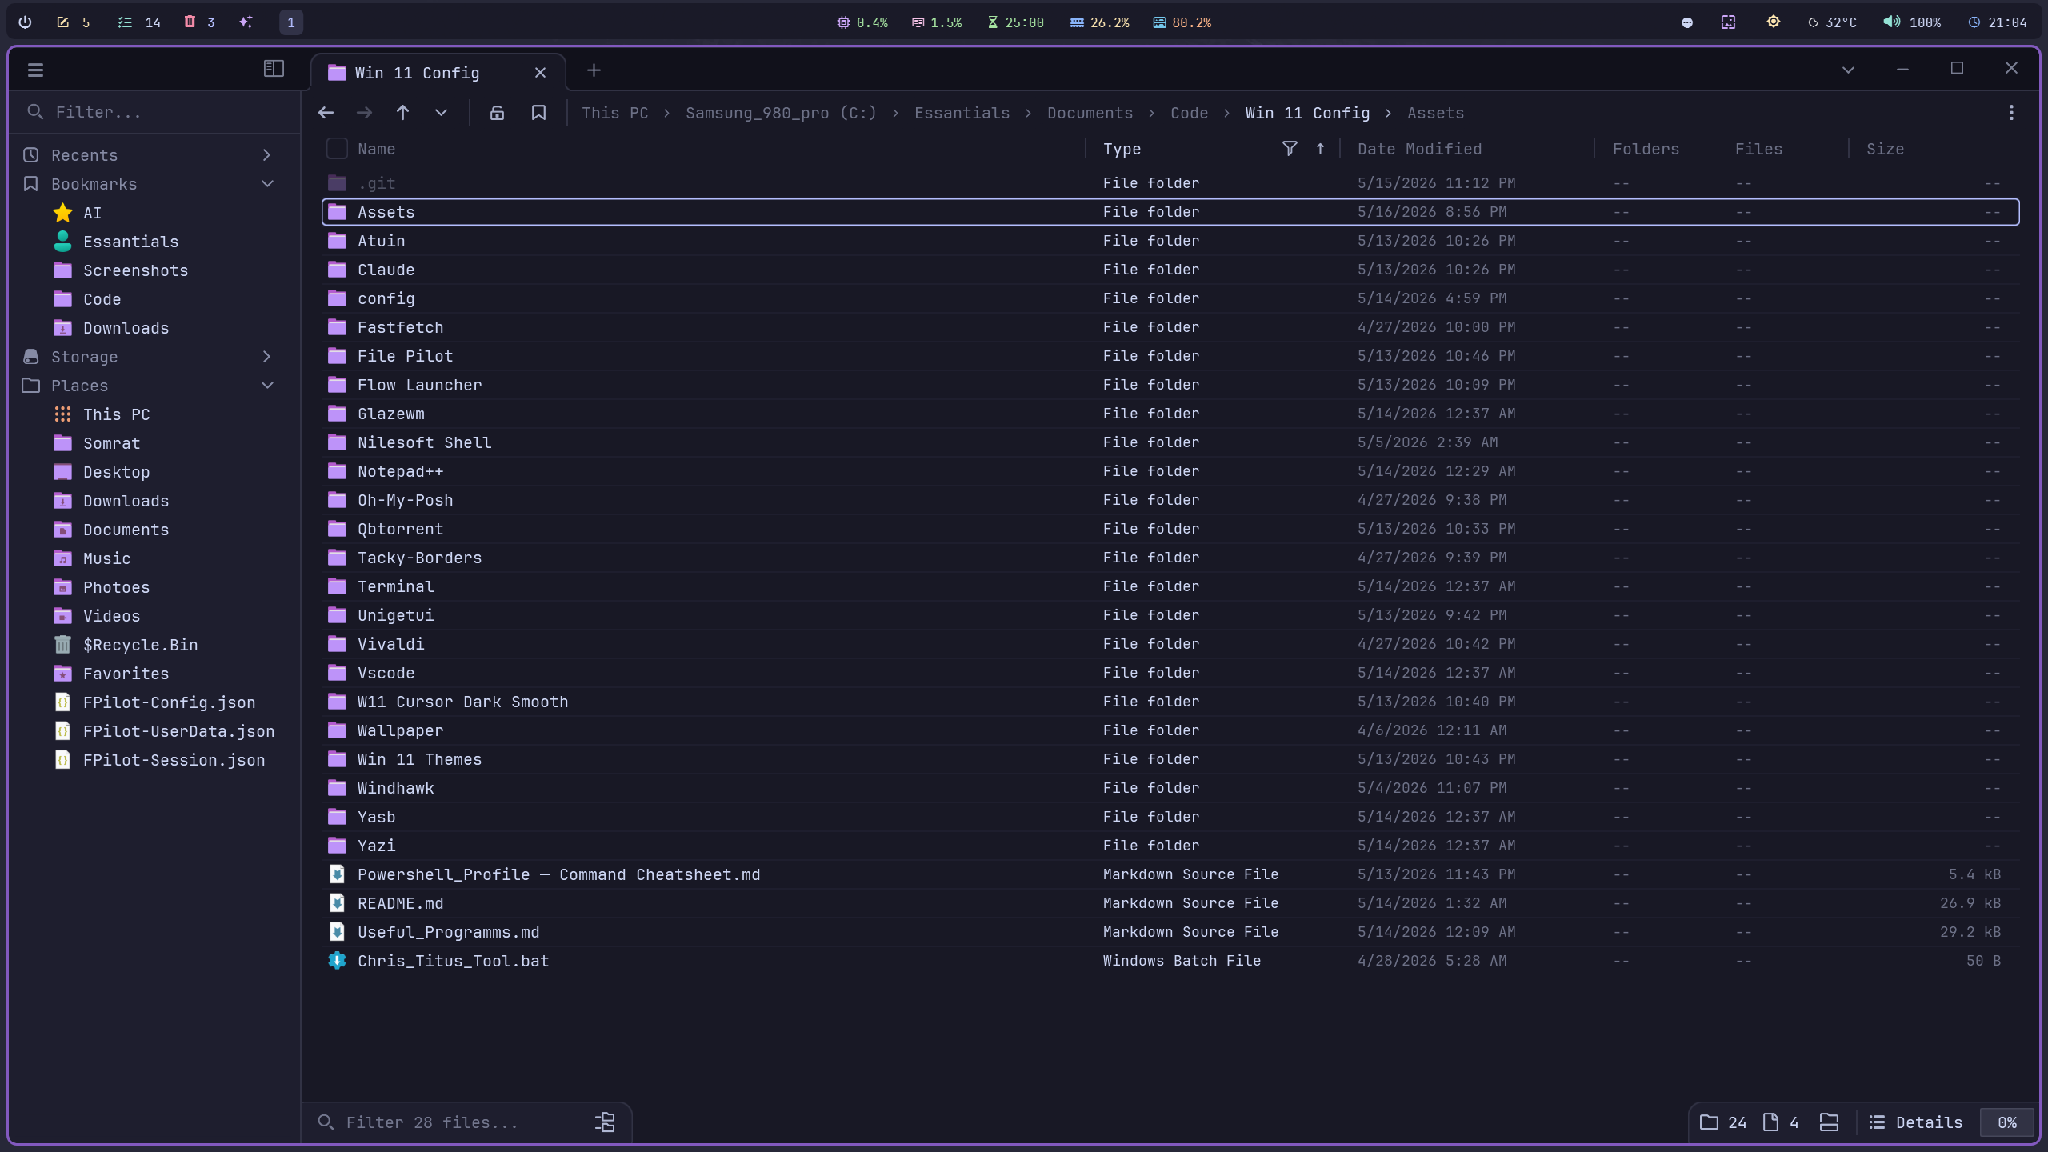The width and height of the screenshot is (2048, 1152).
Task: Expand the Storage section
Action: pos(266,357)
